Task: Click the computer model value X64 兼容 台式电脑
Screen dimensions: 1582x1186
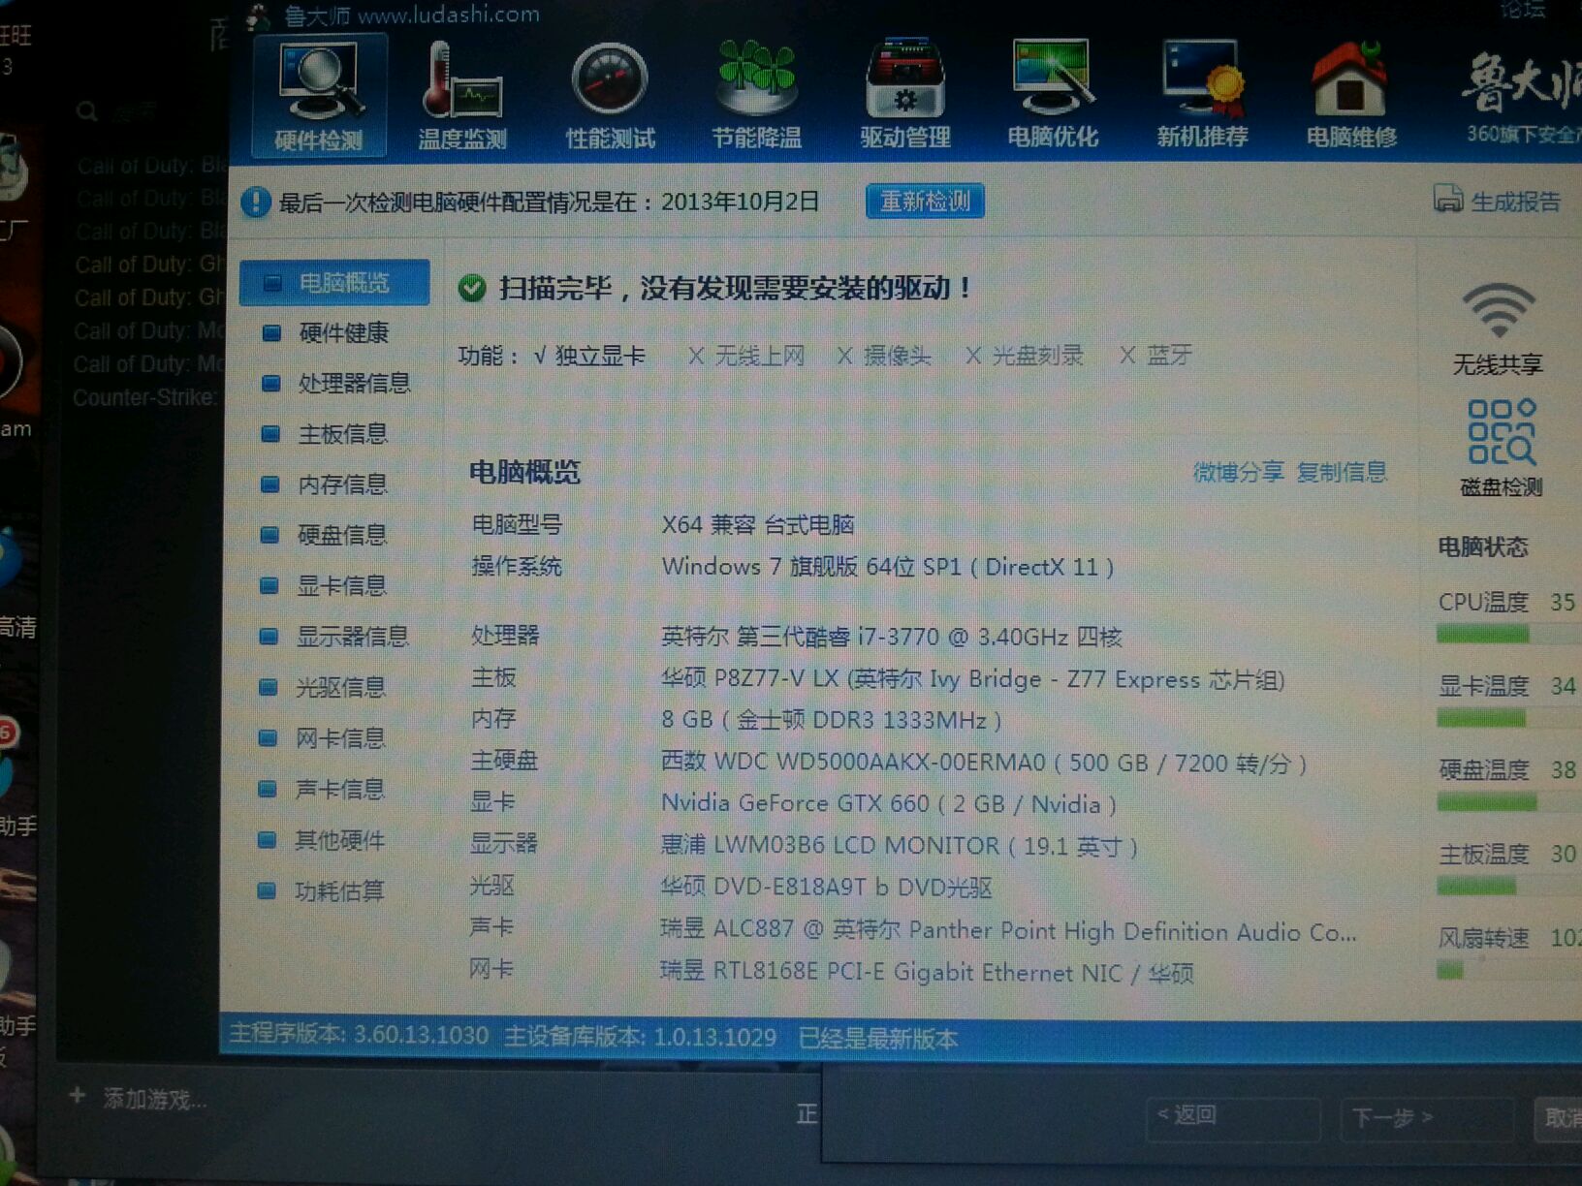Action: click(758, 525)
